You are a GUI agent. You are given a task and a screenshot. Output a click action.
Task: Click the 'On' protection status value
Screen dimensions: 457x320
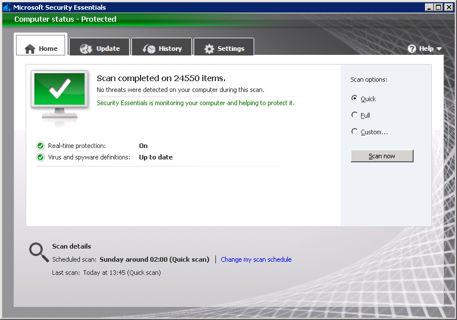coord(143,146)
